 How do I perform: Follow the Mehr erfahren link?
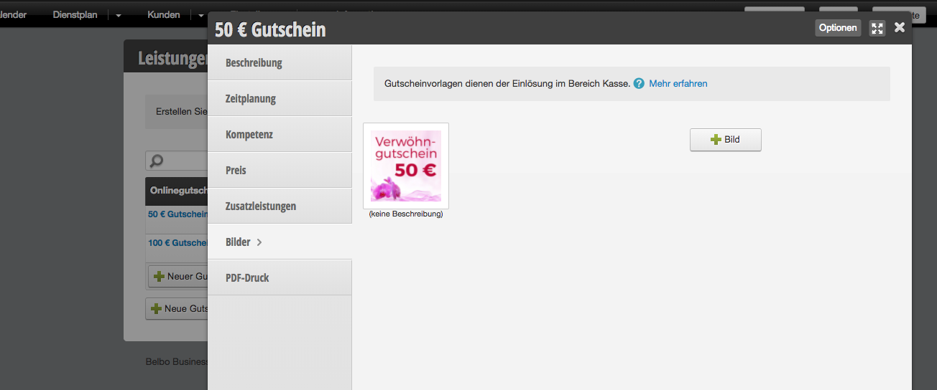click(678, 84)
